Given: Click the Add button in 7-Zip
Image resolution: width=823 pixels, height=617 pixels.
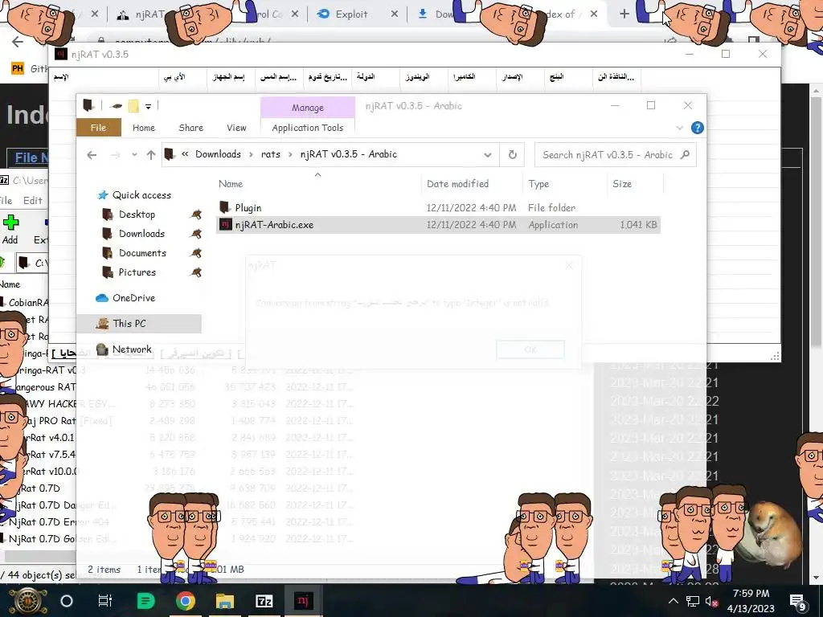Looking at the screenshot, I should 10,229.
